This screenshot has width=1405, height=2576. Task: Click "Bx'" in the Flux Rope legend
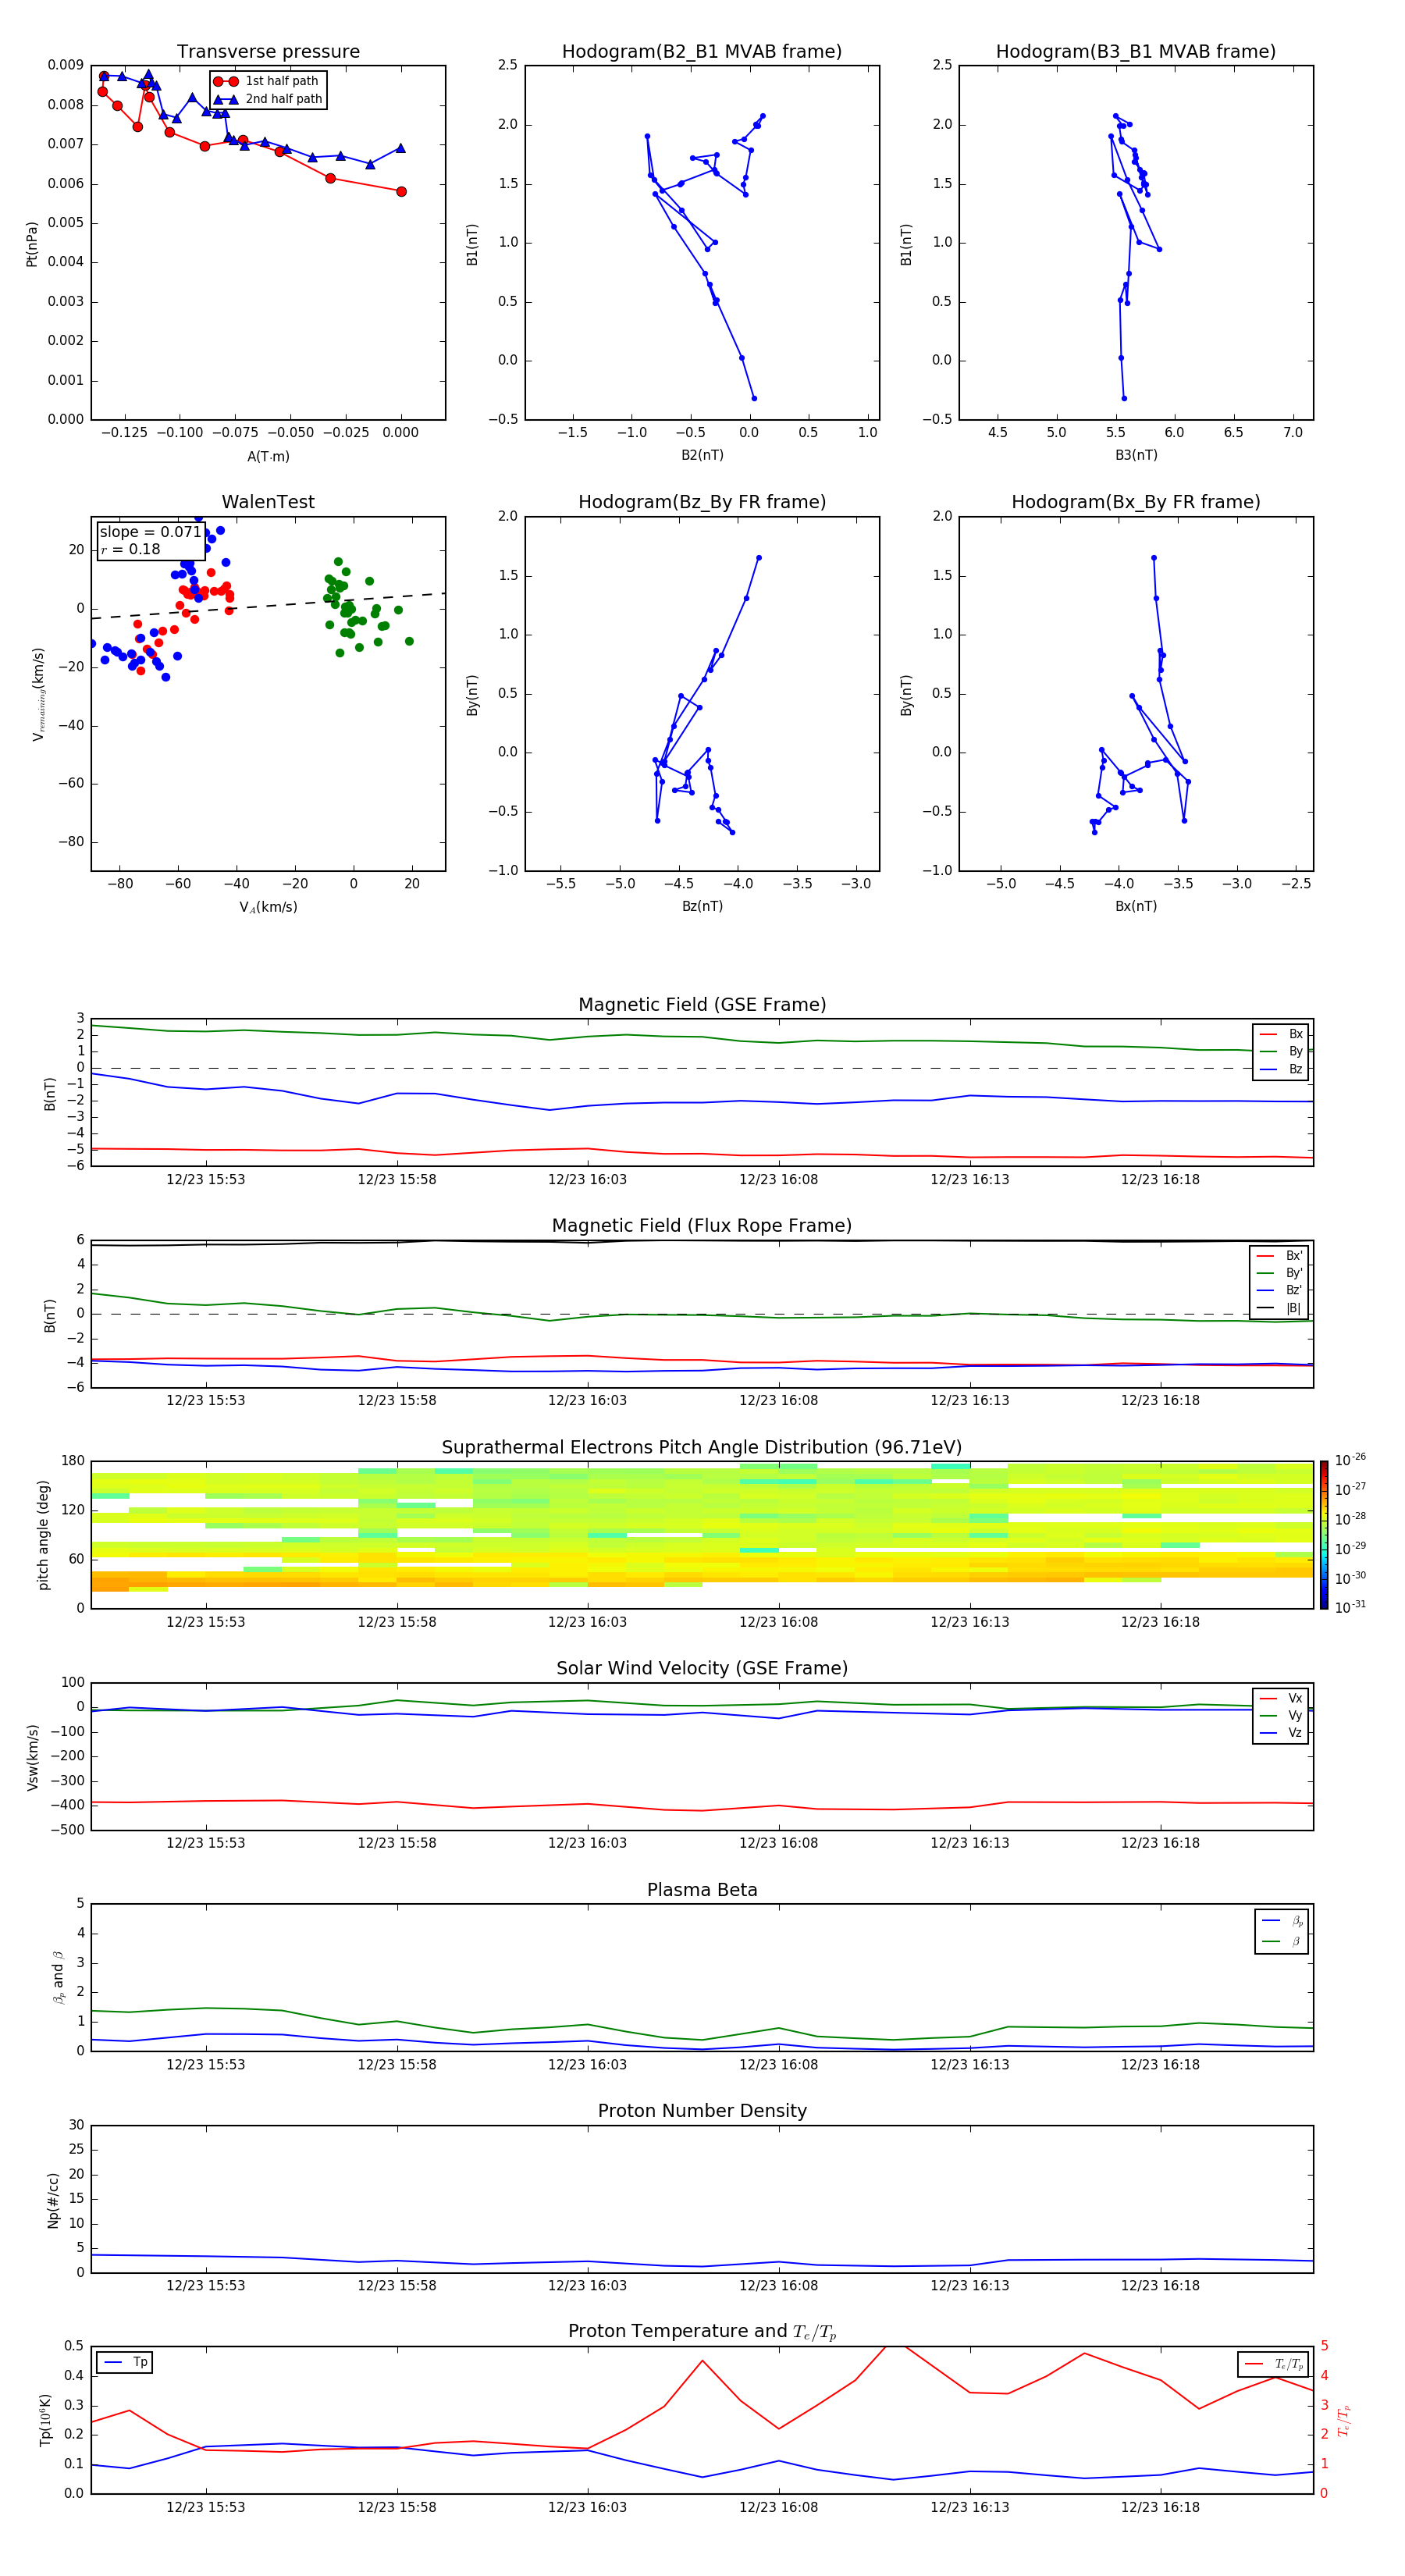(1294, 1256)
